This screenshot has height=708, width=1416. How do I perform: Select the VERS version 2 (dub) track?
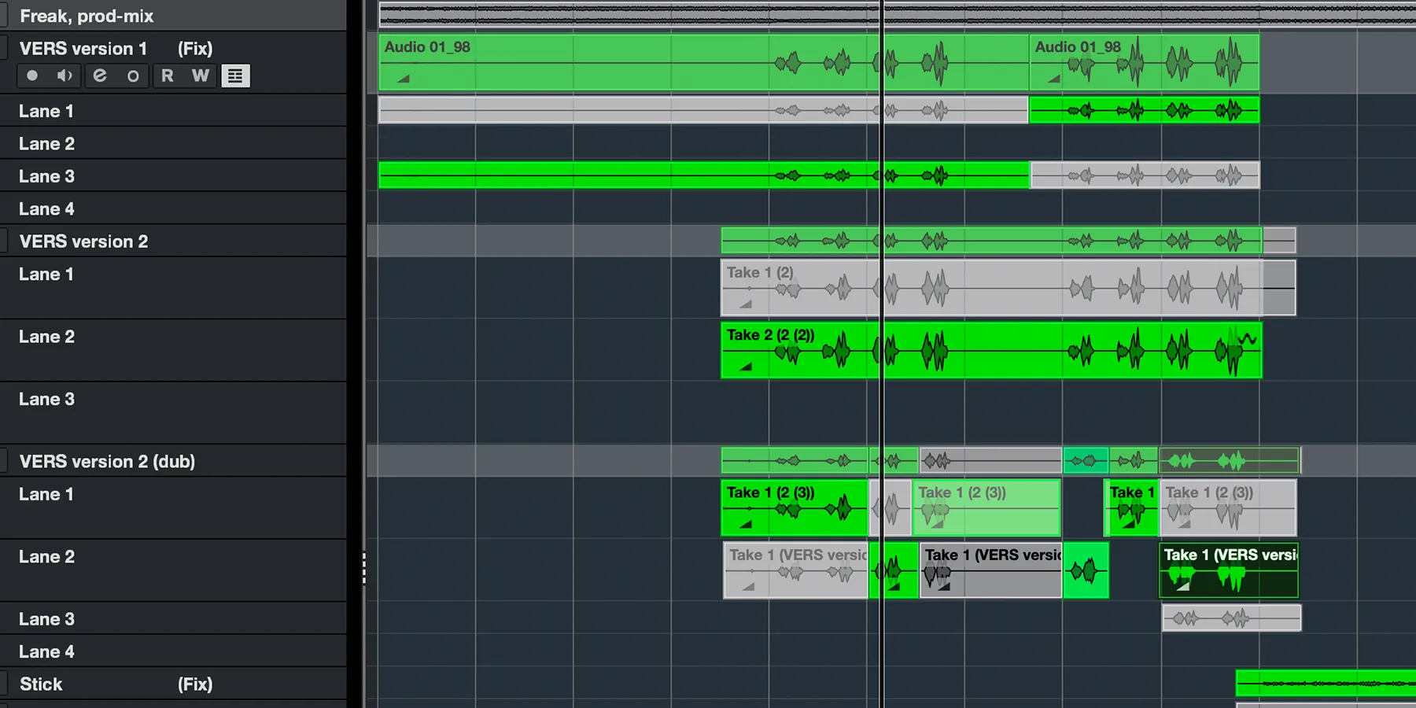[x=107, y=462]
